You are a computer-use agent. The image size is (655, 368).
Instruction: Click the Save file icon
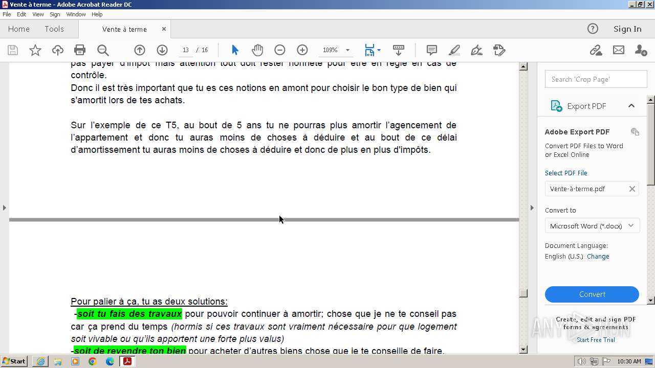(x=13, y=50)
